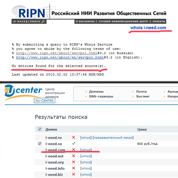Screen dimensions: 178x178
Task: Click green checkmark next to i-need.su
Action: [74, 143]
